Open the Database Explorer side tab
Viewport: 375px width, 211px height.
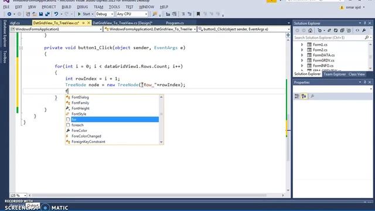tap(5, 33)
